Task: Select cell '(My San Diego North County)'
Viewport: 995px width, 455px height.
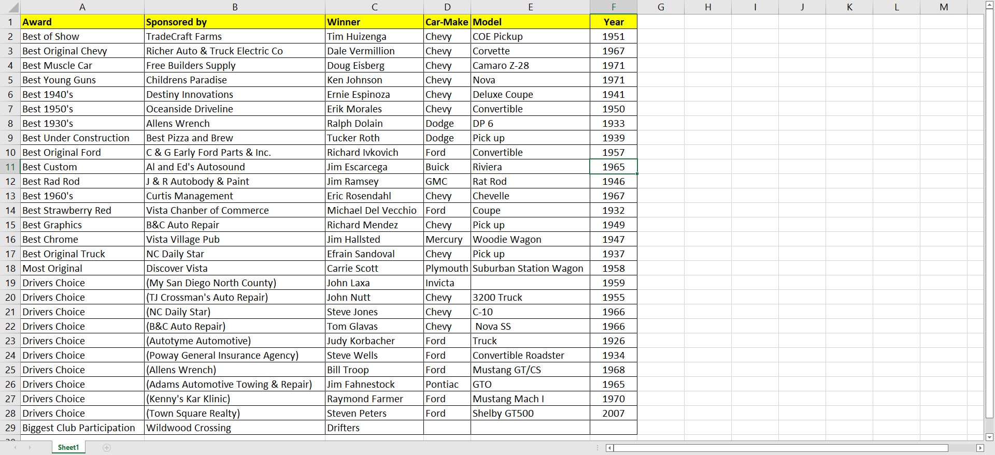Action: tap(235, 283)
